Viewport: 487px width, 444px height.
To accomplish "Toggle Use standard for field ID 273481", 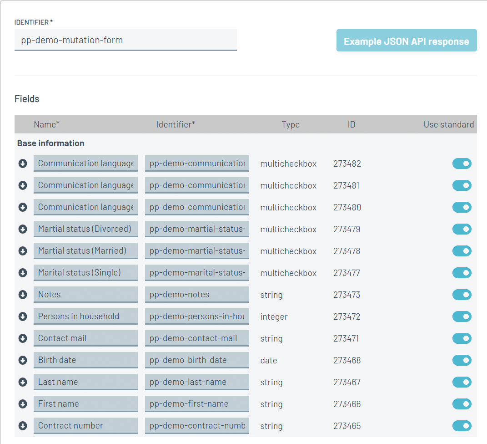I will pos(462,185).
